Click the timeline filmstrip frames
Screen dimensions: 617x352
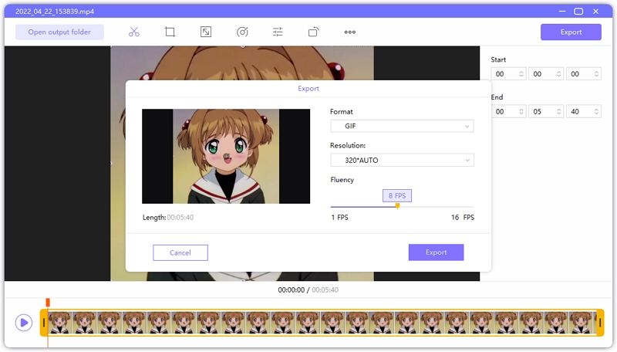pos(322,323)
